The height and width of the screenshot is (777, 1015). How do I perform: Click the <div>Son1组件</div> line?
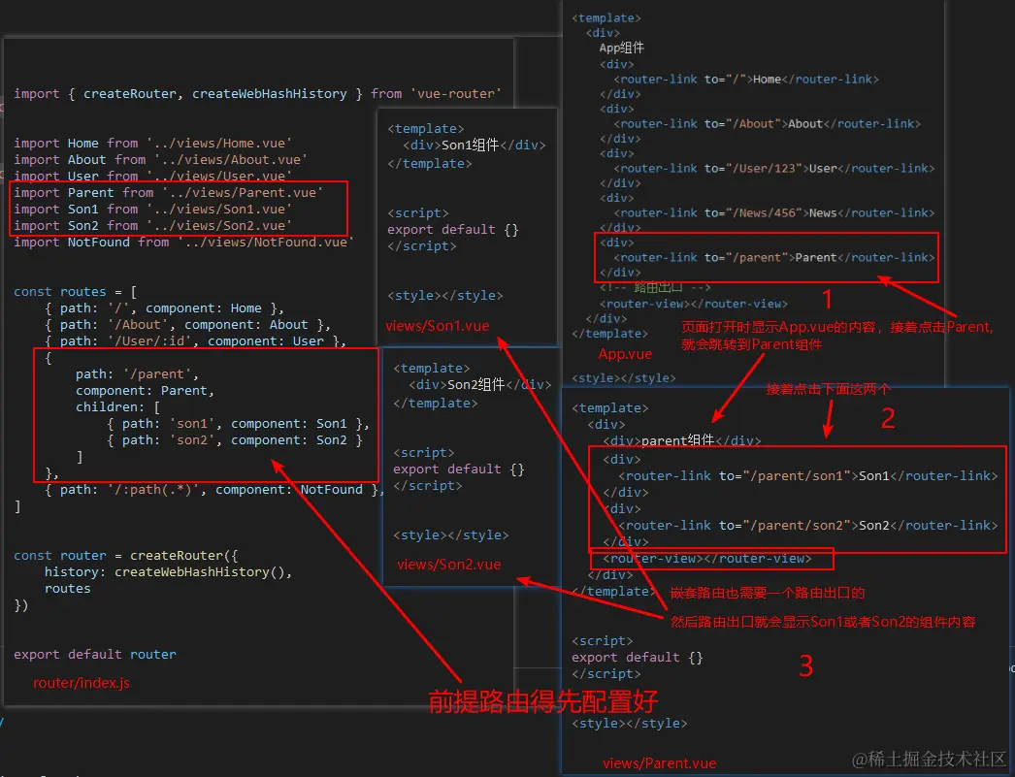pyautogui.click(x=475, y=145)
